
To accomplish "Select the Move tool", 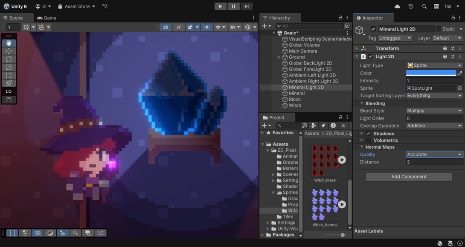I will pos(9,51).
